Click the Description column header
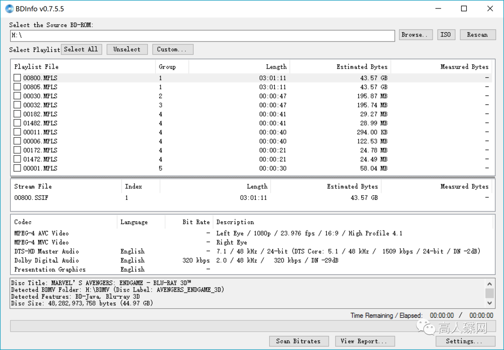 [353, 222]
